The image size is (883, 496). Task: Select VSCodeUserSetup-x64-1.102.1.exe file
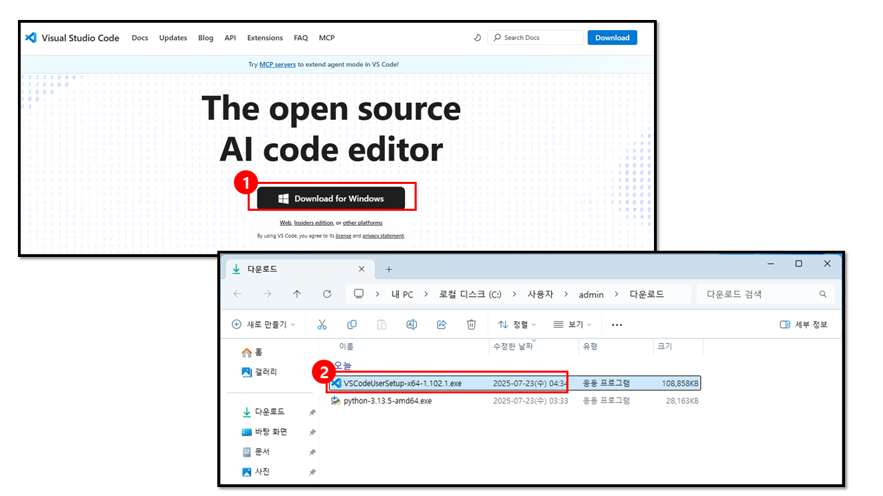tap(515, 383)
